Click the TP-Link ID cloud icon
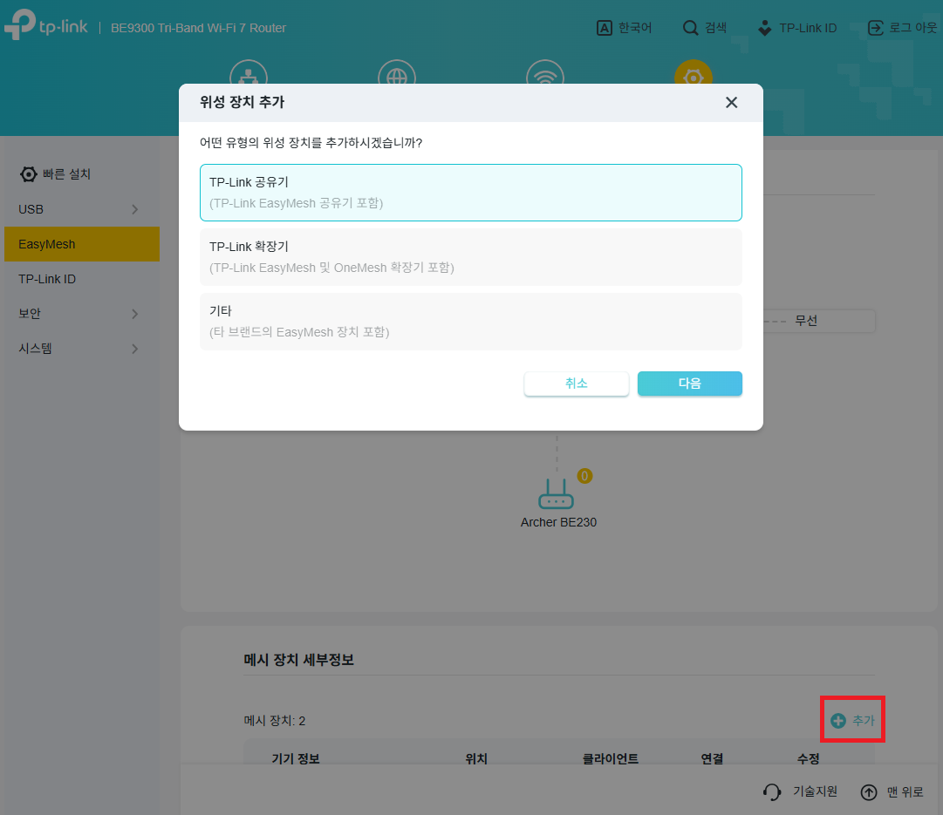 764,28
